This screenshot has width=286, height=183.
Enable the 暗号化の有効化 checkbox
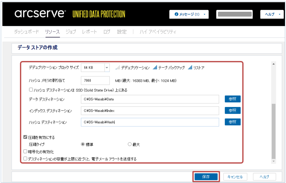click(x=25, y=151)
